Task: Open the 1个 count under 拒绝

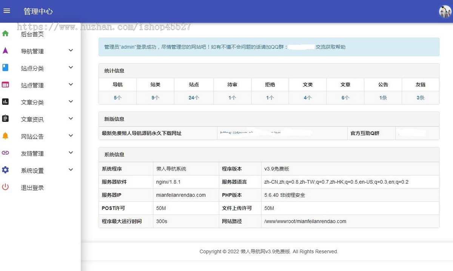Action: 270,98
